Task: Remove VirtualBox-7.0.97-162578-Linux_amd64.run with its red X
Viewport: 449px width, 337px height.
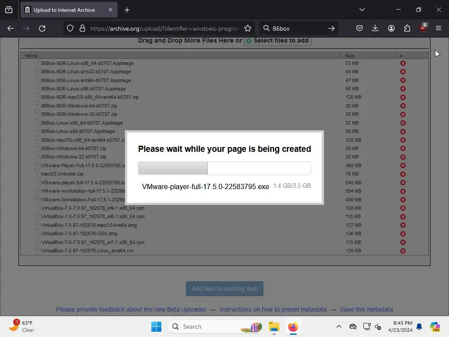Action: pos(403,251)
